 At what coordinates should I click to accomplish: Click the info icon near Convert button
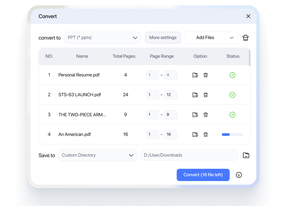click(x=239, y=175)
